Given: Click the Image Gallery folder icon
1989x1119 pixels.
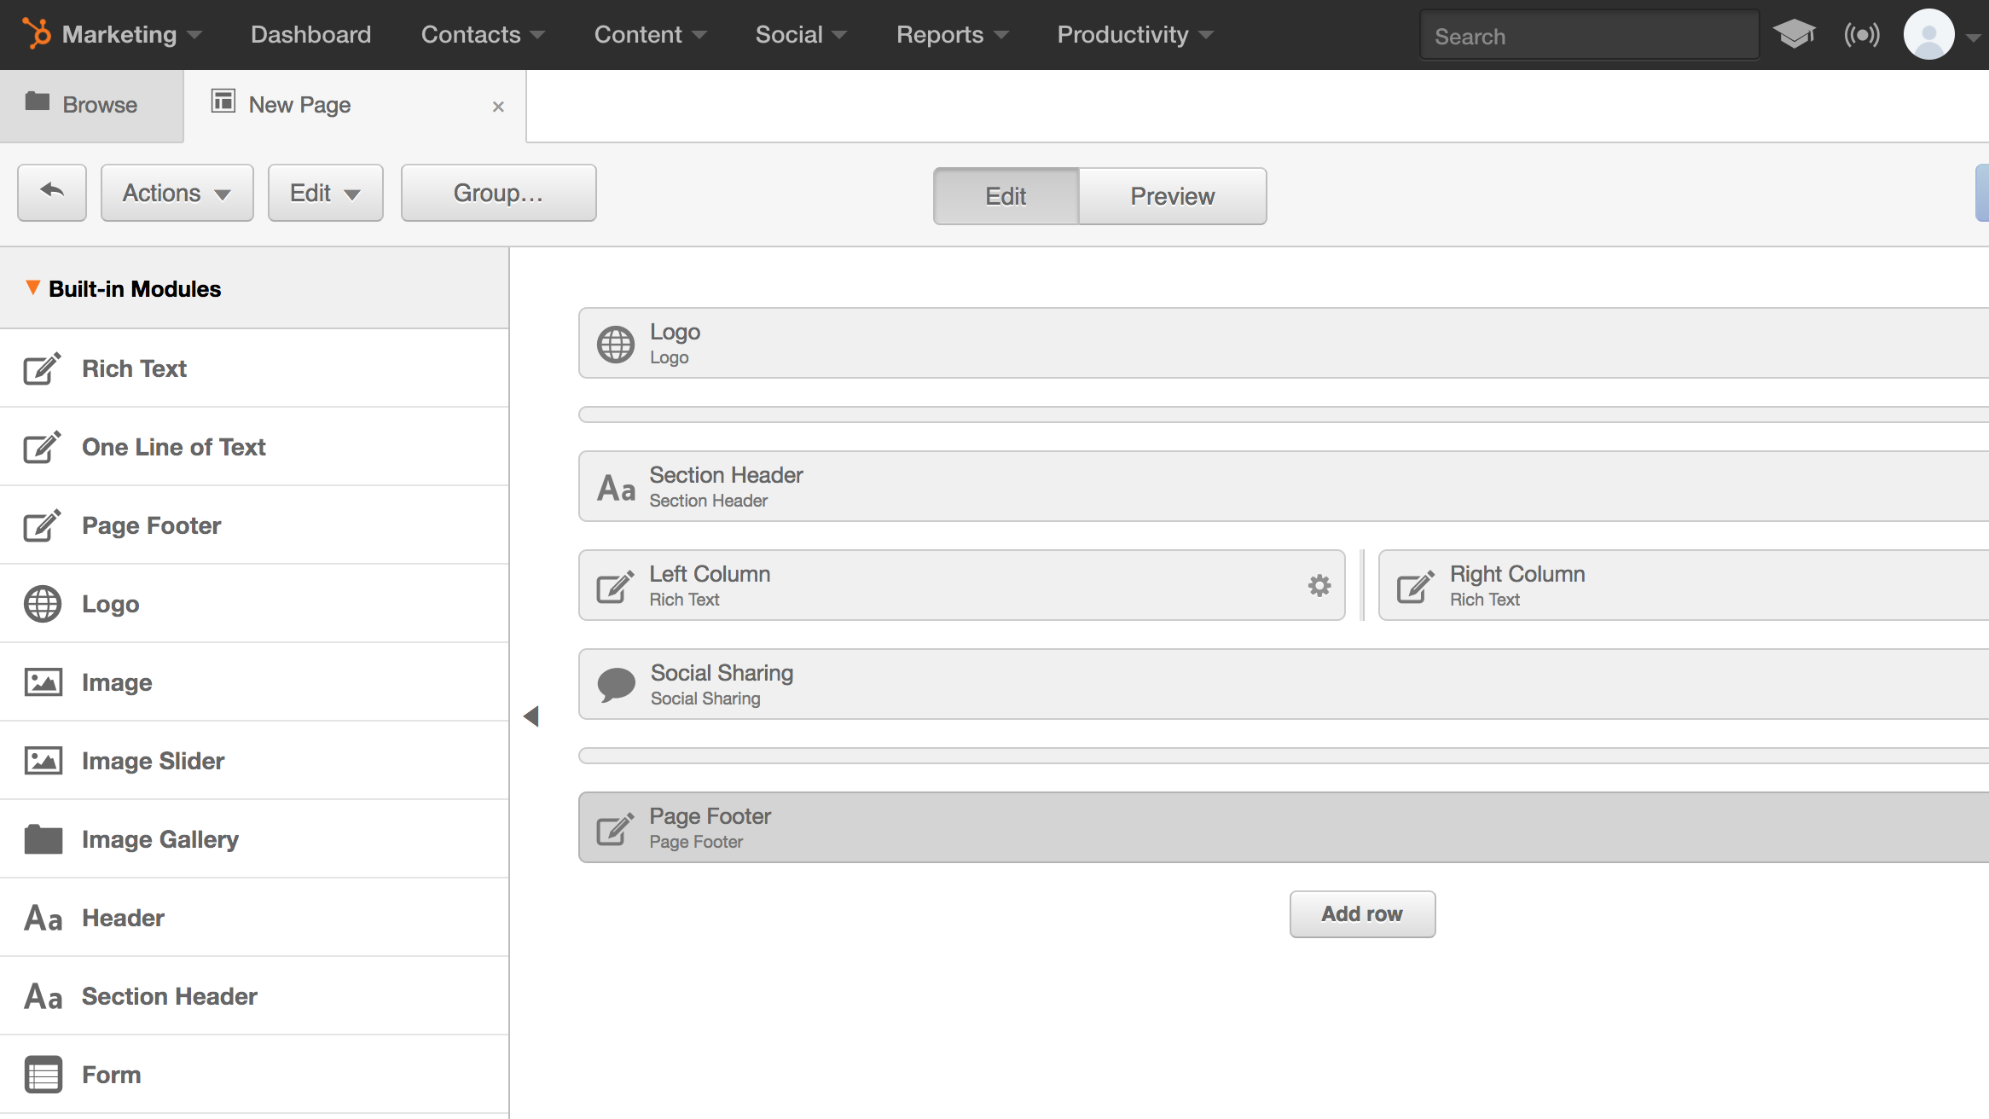Looking at the screenshot, I should 42,838.
